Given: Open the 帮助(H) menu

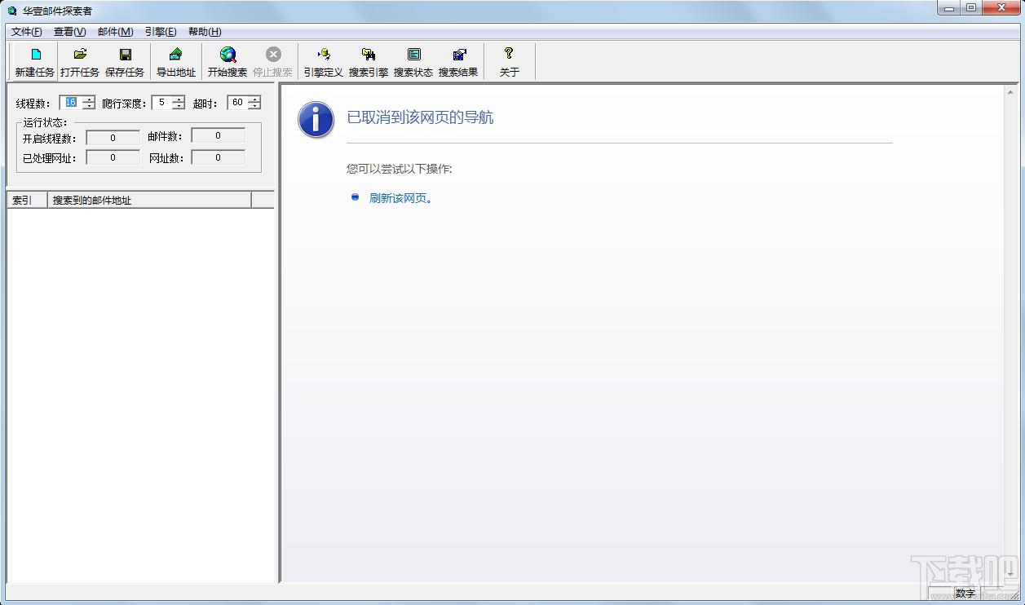Looking at the screenshot, I should coord(205,32).
